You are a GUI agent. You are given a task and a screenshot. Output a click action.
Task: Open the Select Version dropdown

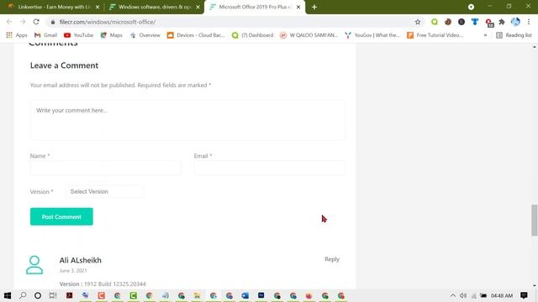click(x=104, y=191)
